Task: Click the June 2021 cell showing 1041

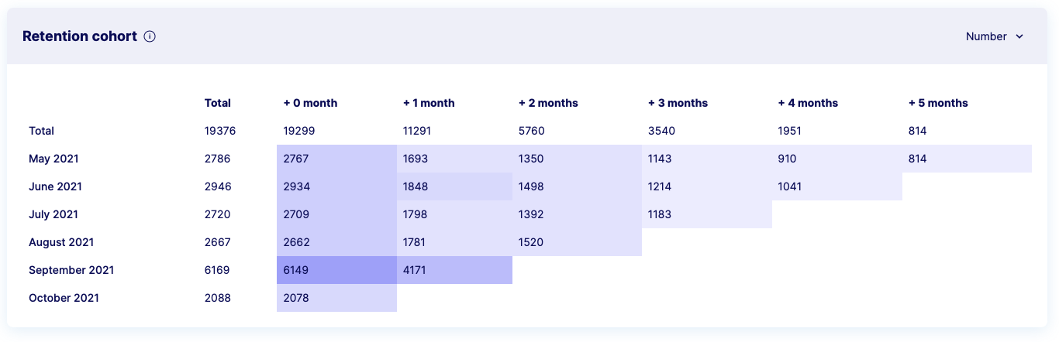Action: coord(837,186)
